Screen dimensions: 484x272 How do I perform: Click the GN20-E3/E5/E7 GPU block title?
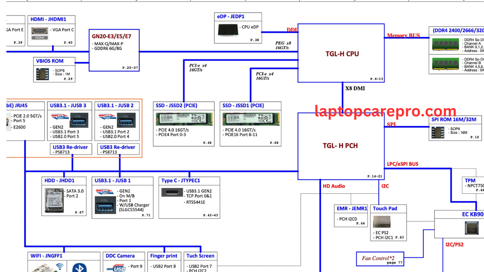pos(112,37)
